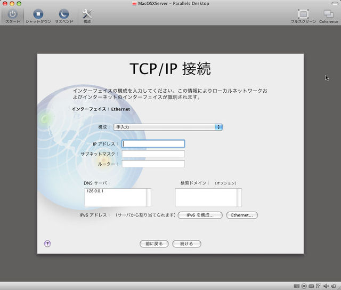Click the DNS サーバ list scrollbar
Viewport: 341px width, 290px height.
pyautogui.click(x=149, y=198)
